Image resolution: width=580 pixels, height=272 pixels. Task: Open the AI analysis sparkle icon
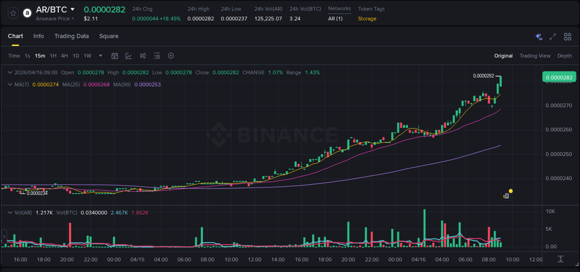point(539,36)
